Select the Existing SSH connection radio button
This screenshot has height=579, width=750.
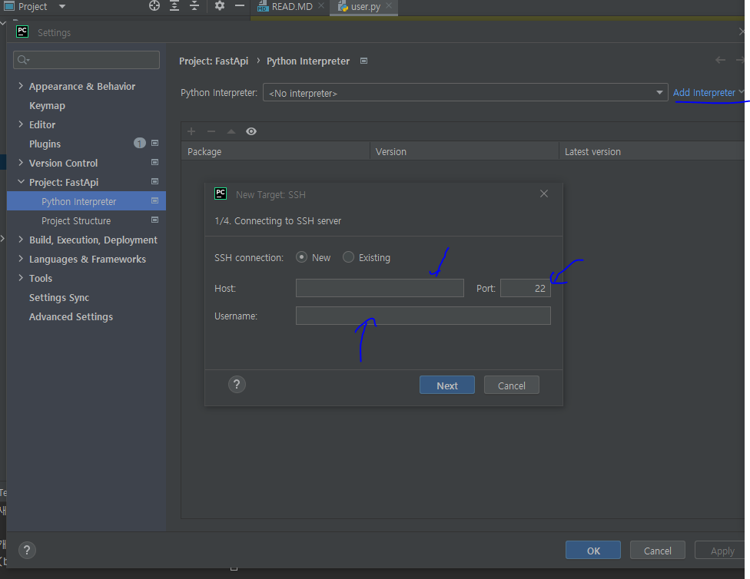348,256
